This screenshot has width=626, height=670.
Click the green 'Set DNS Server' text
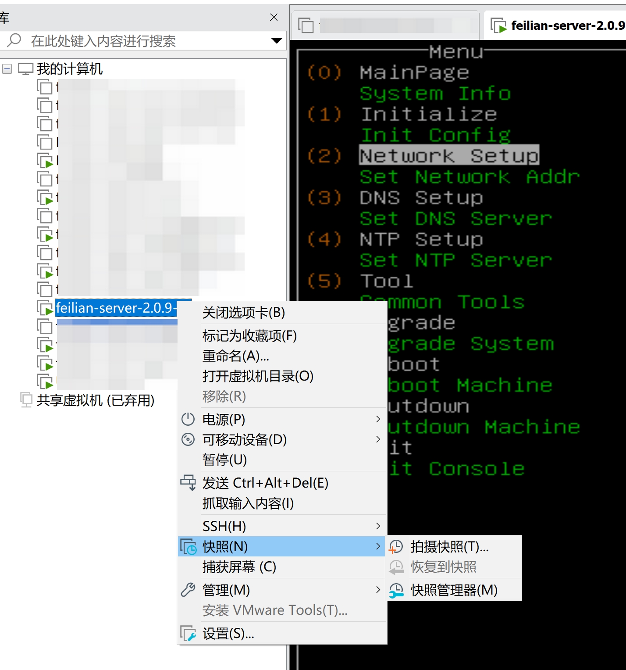point(456,218)
